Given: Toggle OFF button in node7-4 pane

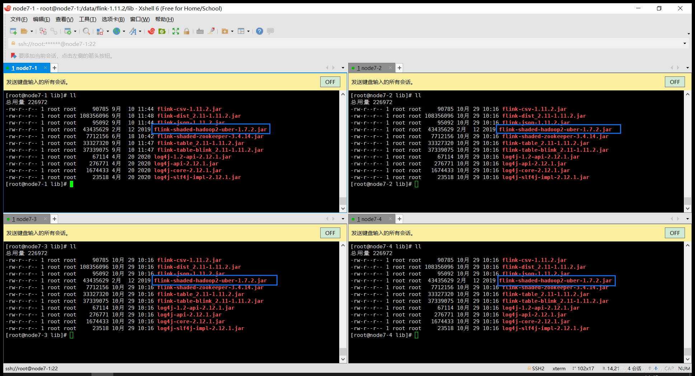Looking at the screenshot, I should pyautogui.click(x=675, y=233).
